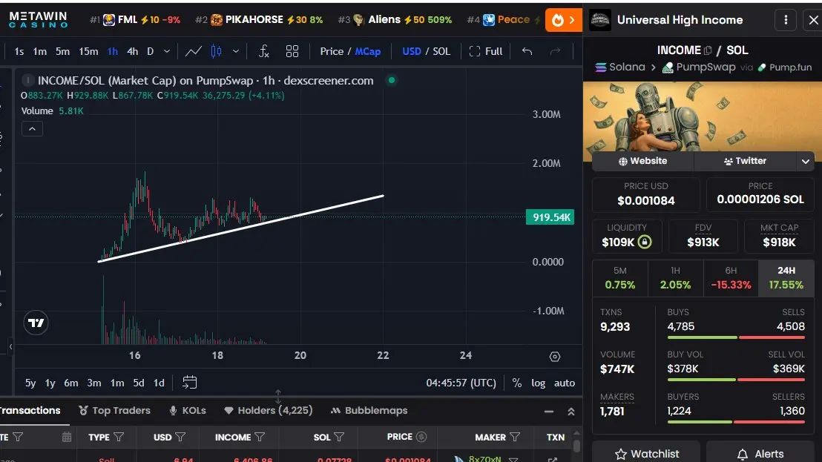
Task: Click the liquidity lock icon
Action: pyautogui.click(x=645, y=242)
